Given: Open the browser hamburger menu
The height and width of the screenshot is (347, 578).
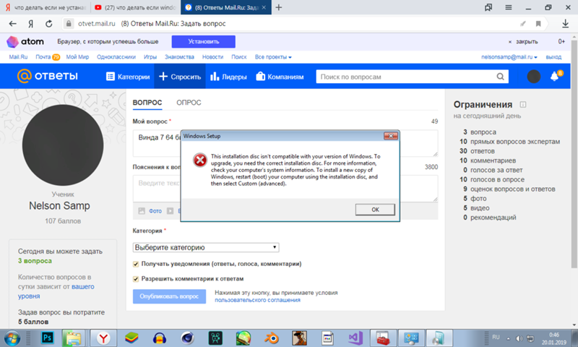Looking at the screenshot, I should click(509, 7).
